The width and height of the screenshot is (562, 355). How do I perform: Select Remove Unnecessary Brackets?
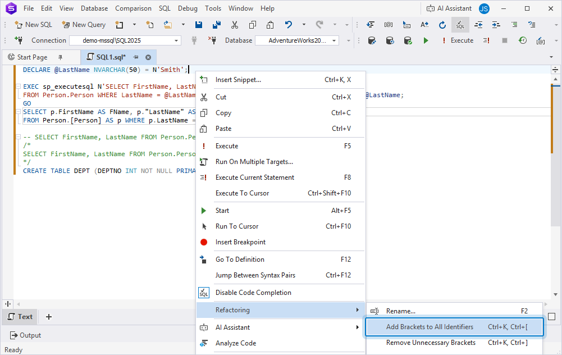pos(454,343)
